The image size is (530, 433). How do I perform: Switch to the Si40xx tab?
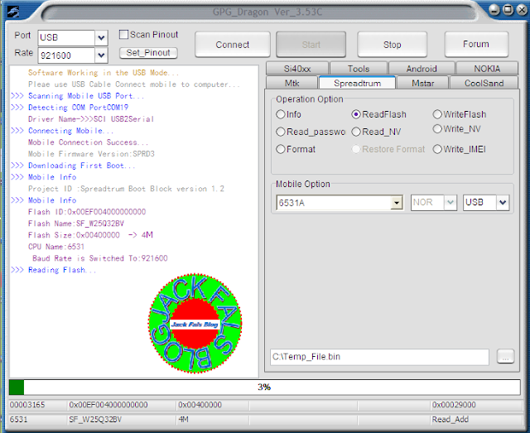pos(297,69)
